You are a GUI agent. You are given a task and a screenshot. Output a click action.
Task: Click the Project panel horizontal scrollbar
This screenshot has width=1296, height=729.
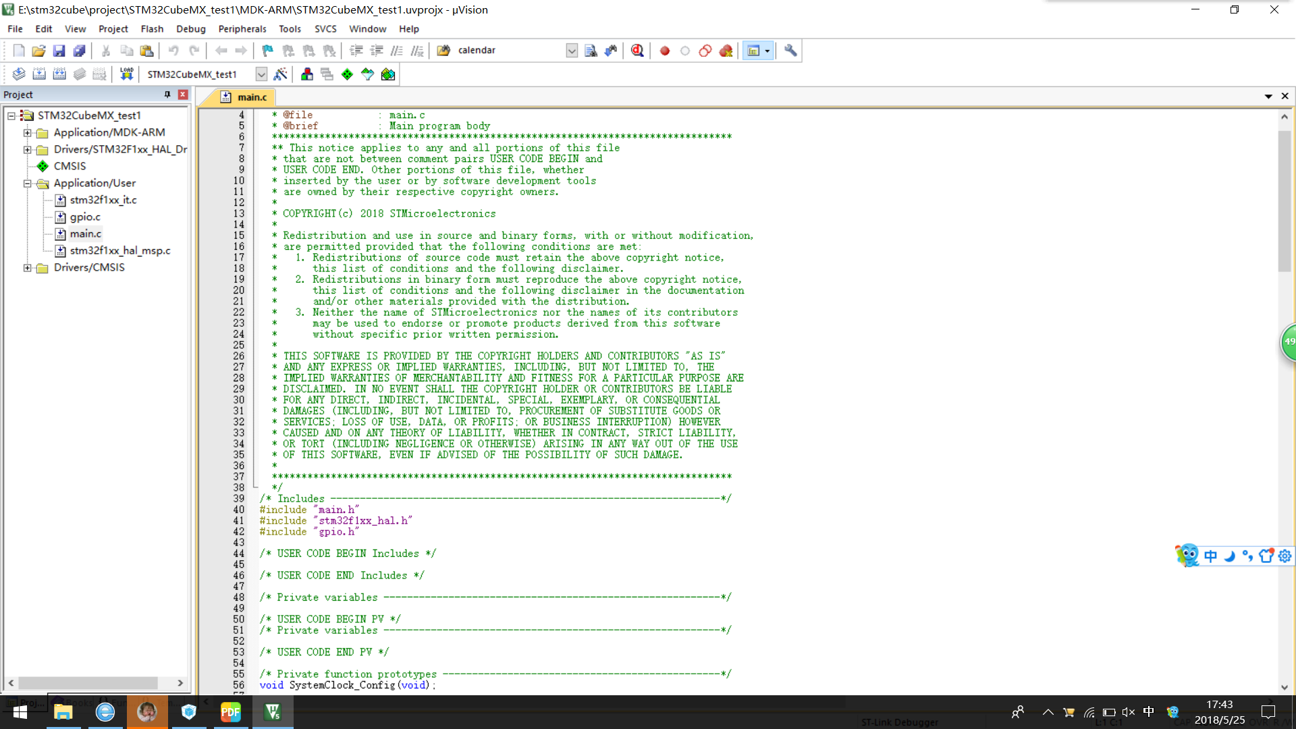point(88,683)
